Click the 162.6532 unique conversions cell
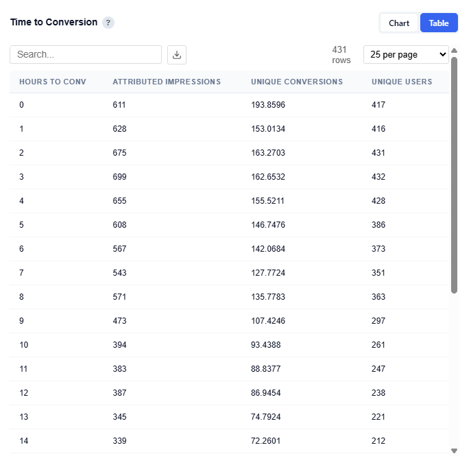 [x=268, y=177]
